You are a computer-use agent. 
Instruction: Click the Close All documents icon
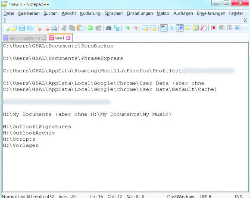pyautogui.click(x=46, y=28)
